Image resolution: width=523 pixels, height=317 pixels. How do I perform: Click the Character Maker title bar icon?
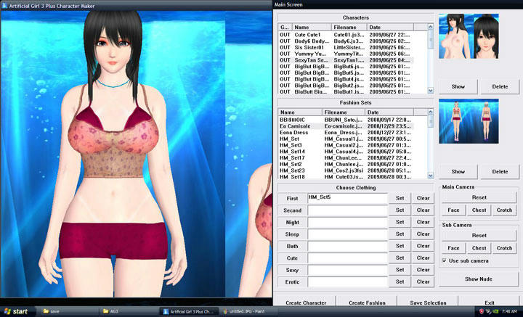(4, 5)
